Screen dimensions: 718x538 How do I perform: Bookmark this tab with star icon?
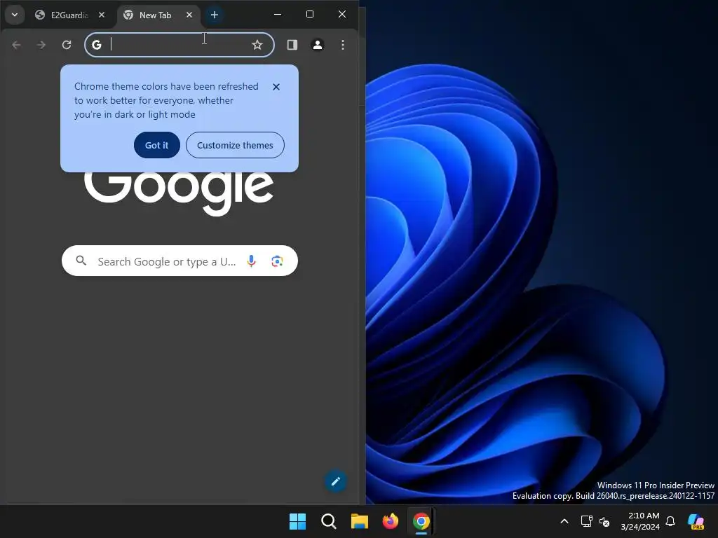pyautogui.click(x=257, y=45)
